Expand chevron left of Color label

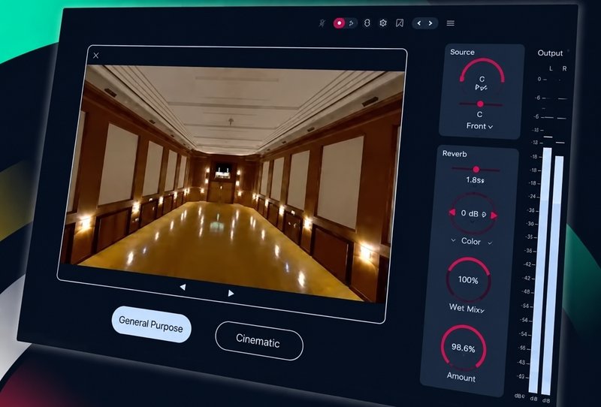(x=454, y=240)
